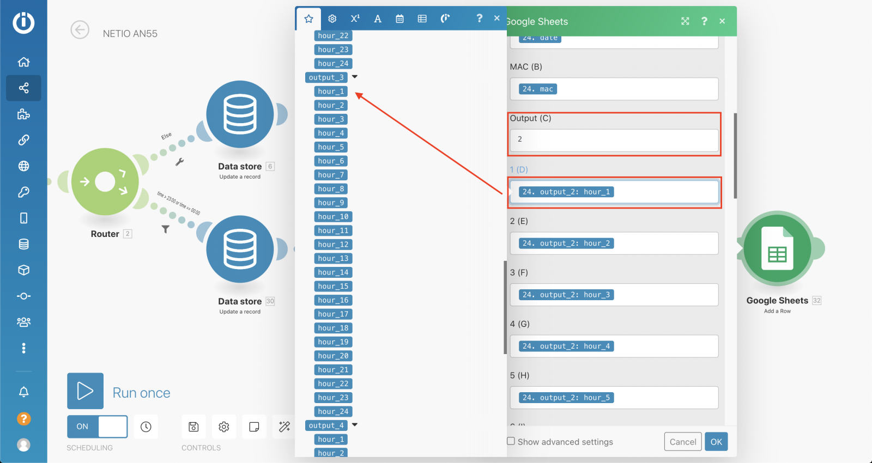Click the Cancel button
The image size is (872, 463).
(683, 442)
